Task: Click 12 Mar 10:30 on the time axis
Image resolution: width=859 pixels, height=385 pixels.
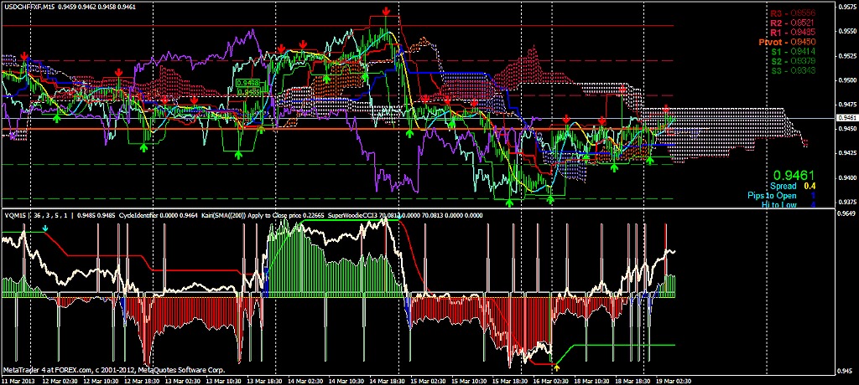Action: [102, 379]
